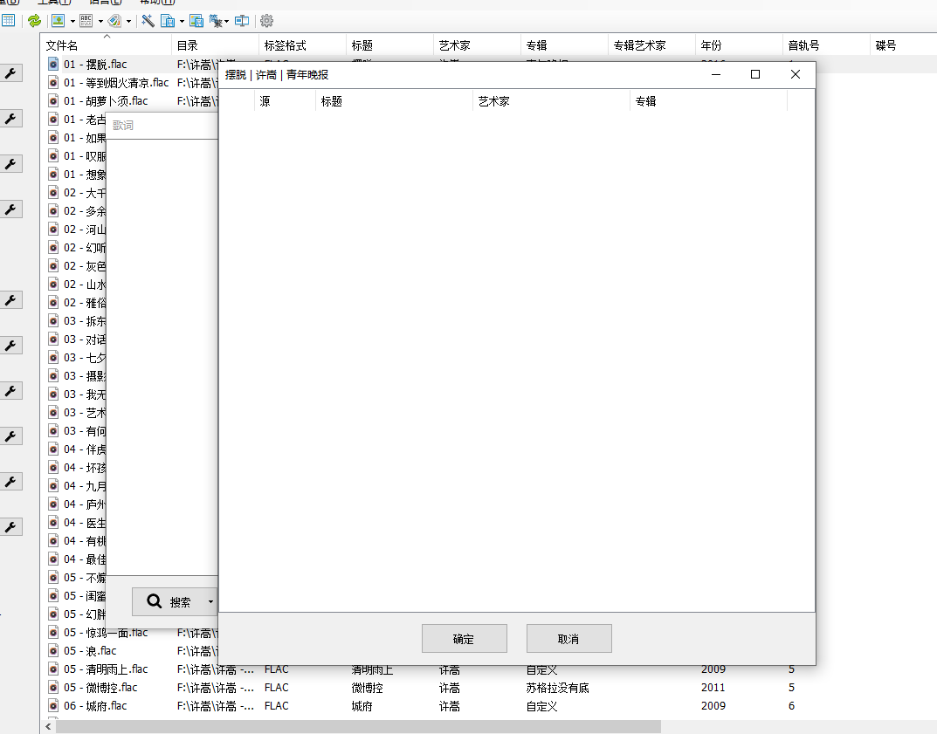Expand the dropdown arrow beside ABC icon

click(100, 21)
